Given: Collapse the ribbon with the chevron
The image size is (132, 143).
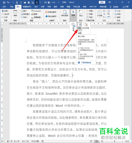Looking at the screenshot, I should pyautogui.click(x=130, y=21).
